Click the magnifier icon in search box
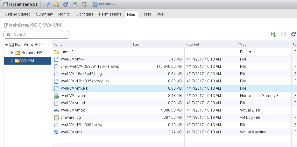Viewport: 297px width, 147px height. click(9, 35)
